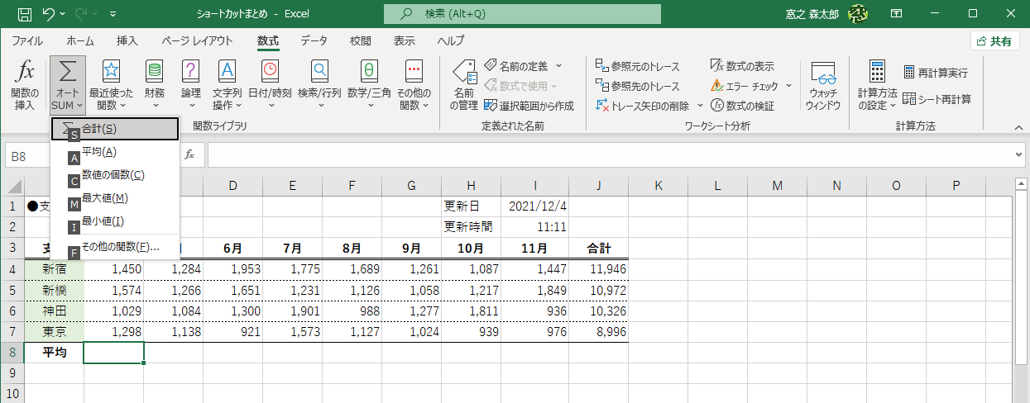Viewport: 1030px width, 403px height.
Task: Switch to the ホーム tab
Action: pos(80,40)
